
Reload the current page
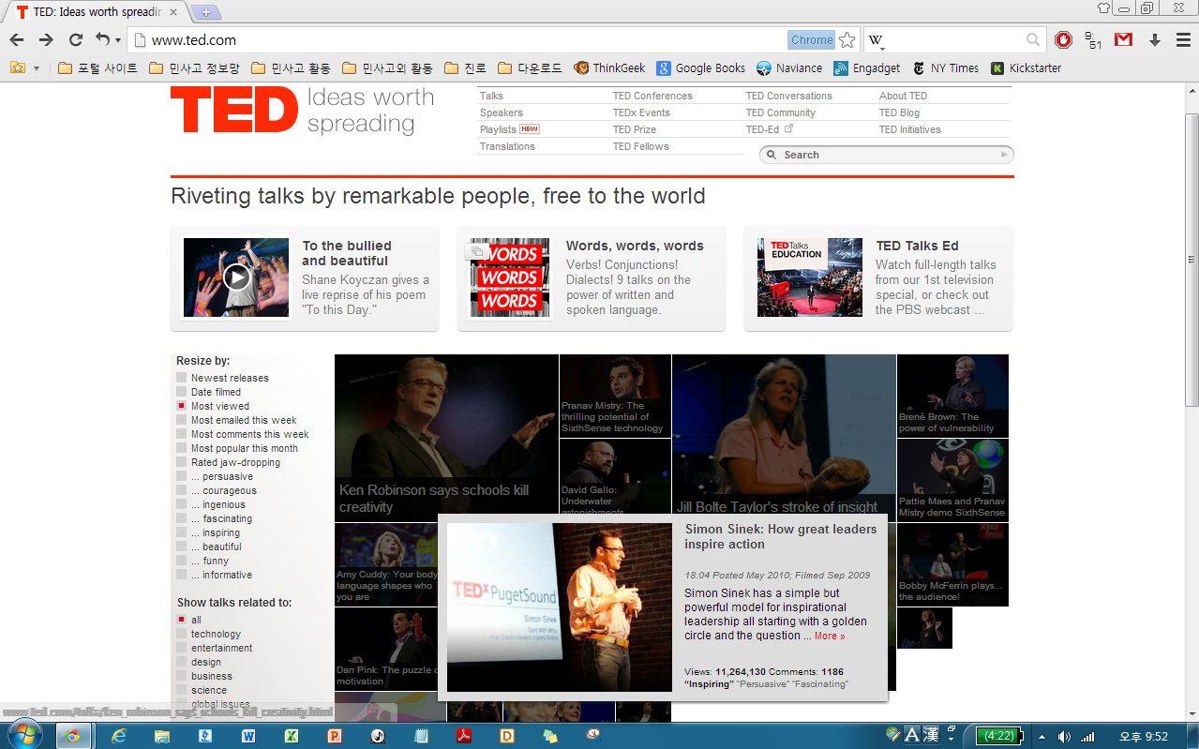[x=74, y=40]
